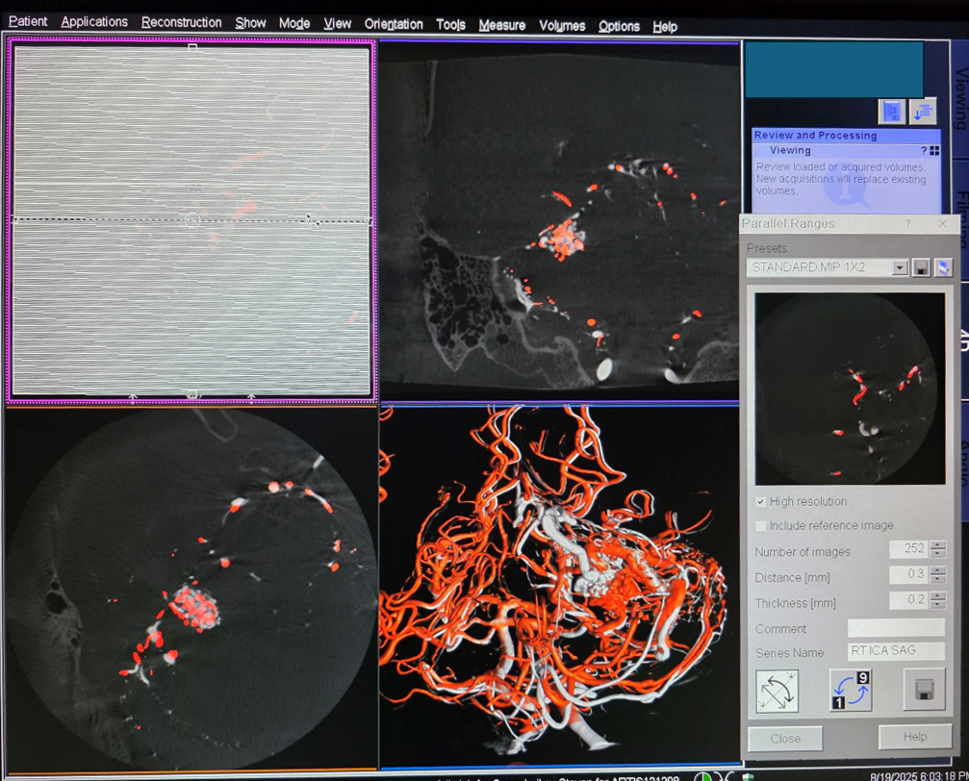Click the reverse image order 1-9 icon
Viewport: 969px width, 781px height.
click(851, 691)
